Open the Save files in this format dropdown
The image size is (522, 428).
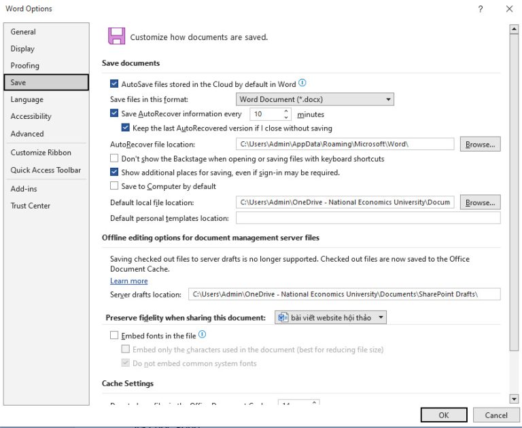[315, 99]
